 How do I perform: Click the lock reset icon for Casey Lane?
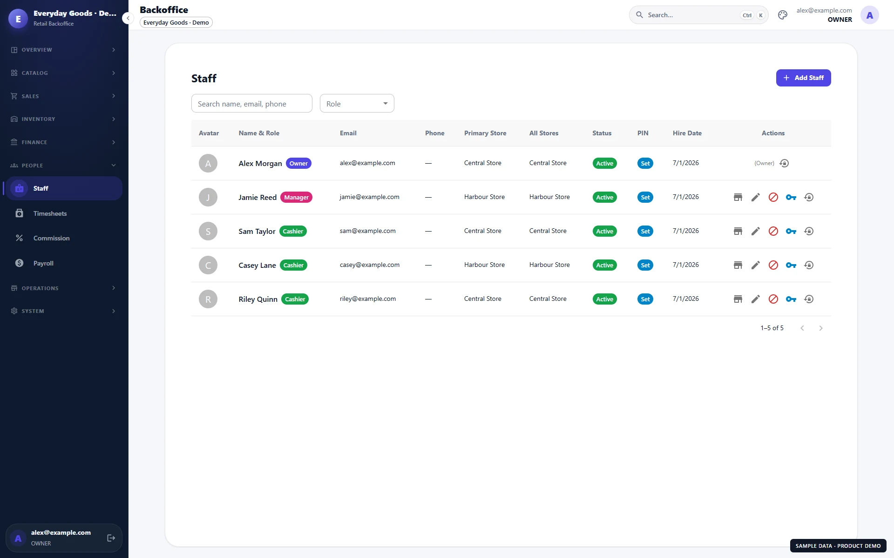click(809, 265)
